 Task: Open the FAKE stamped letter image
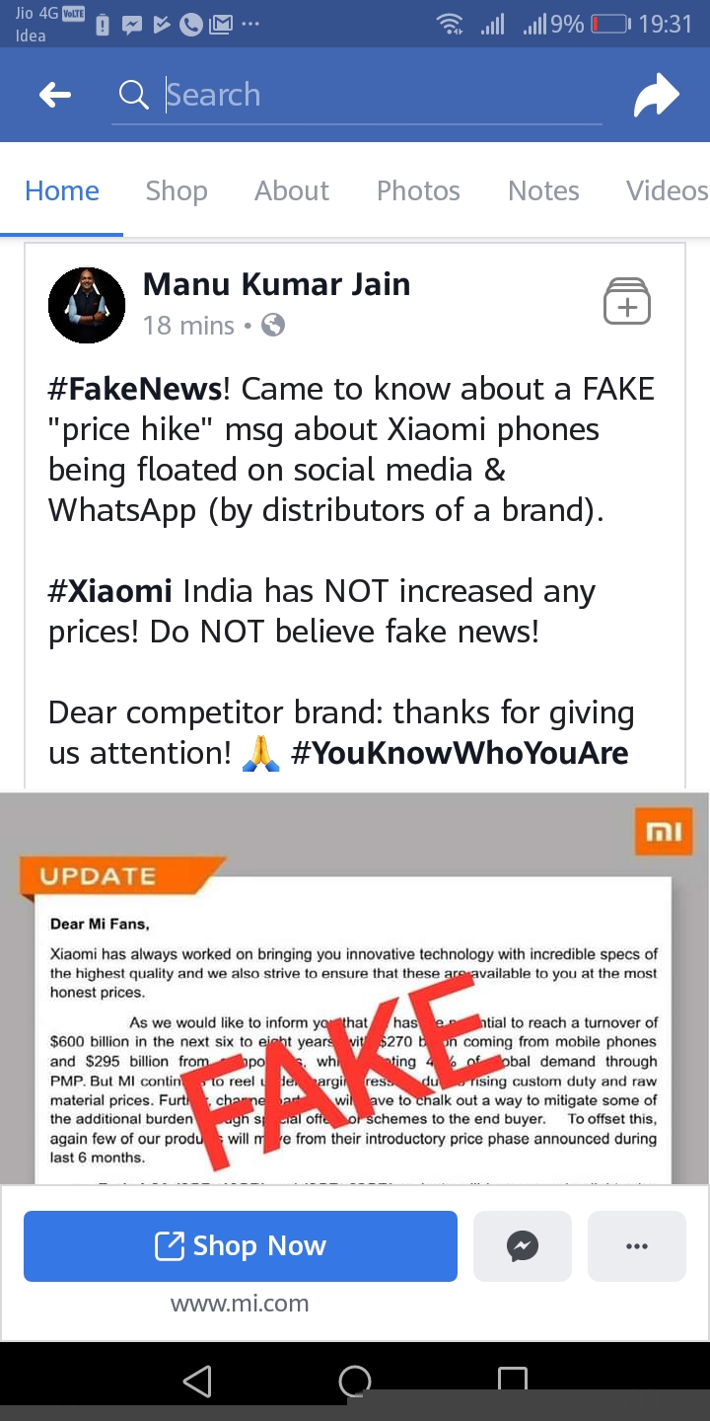[x=355, y=988]
